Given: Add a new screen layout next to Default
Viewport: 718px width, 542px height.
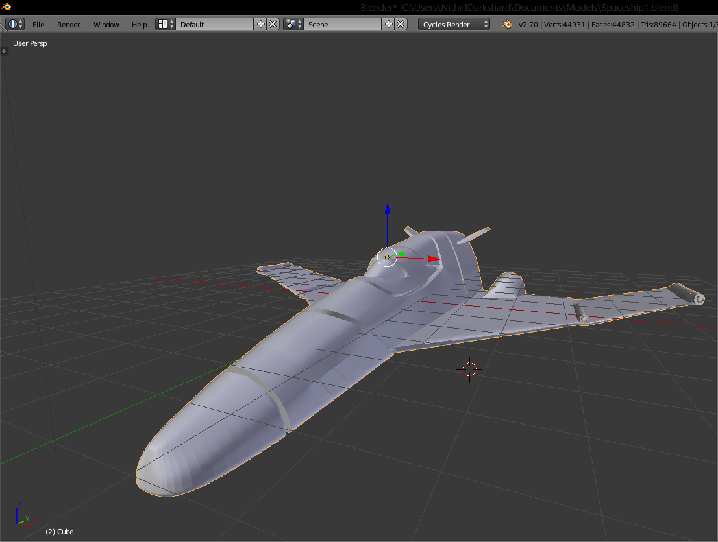Looking at the screenshot, I should coord(260,24).
